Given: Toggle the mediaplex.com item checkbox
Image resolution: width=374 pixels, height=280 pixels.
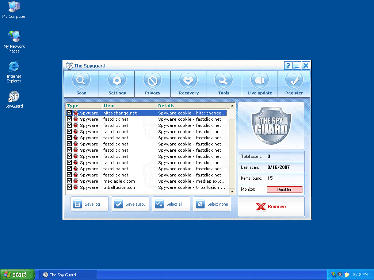Looking at the screenshot, I should [69, 181].
